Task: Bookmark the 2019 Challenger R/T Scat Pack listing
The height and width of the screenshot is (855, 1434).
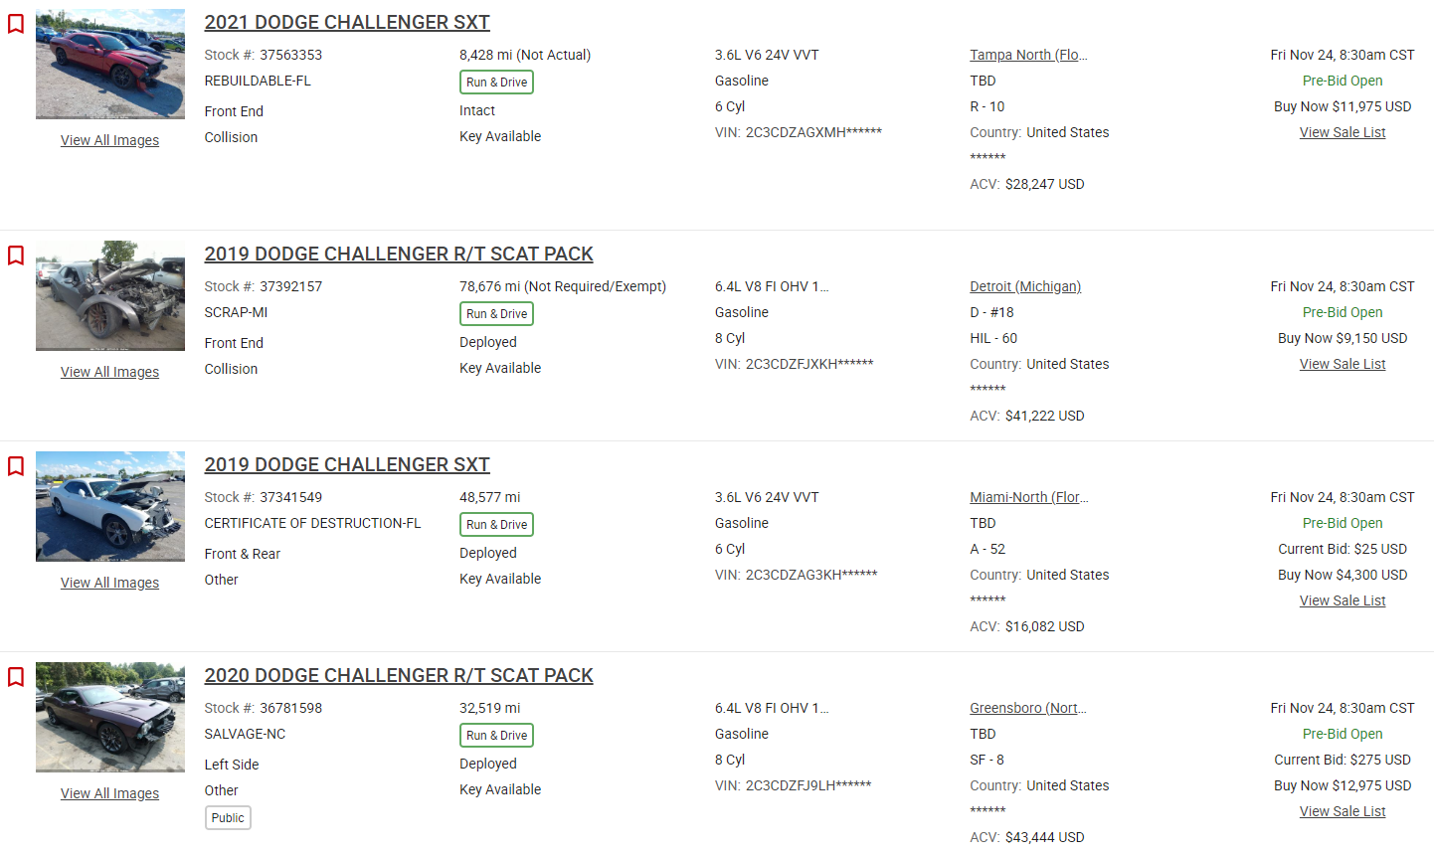Action: point(16,256)
